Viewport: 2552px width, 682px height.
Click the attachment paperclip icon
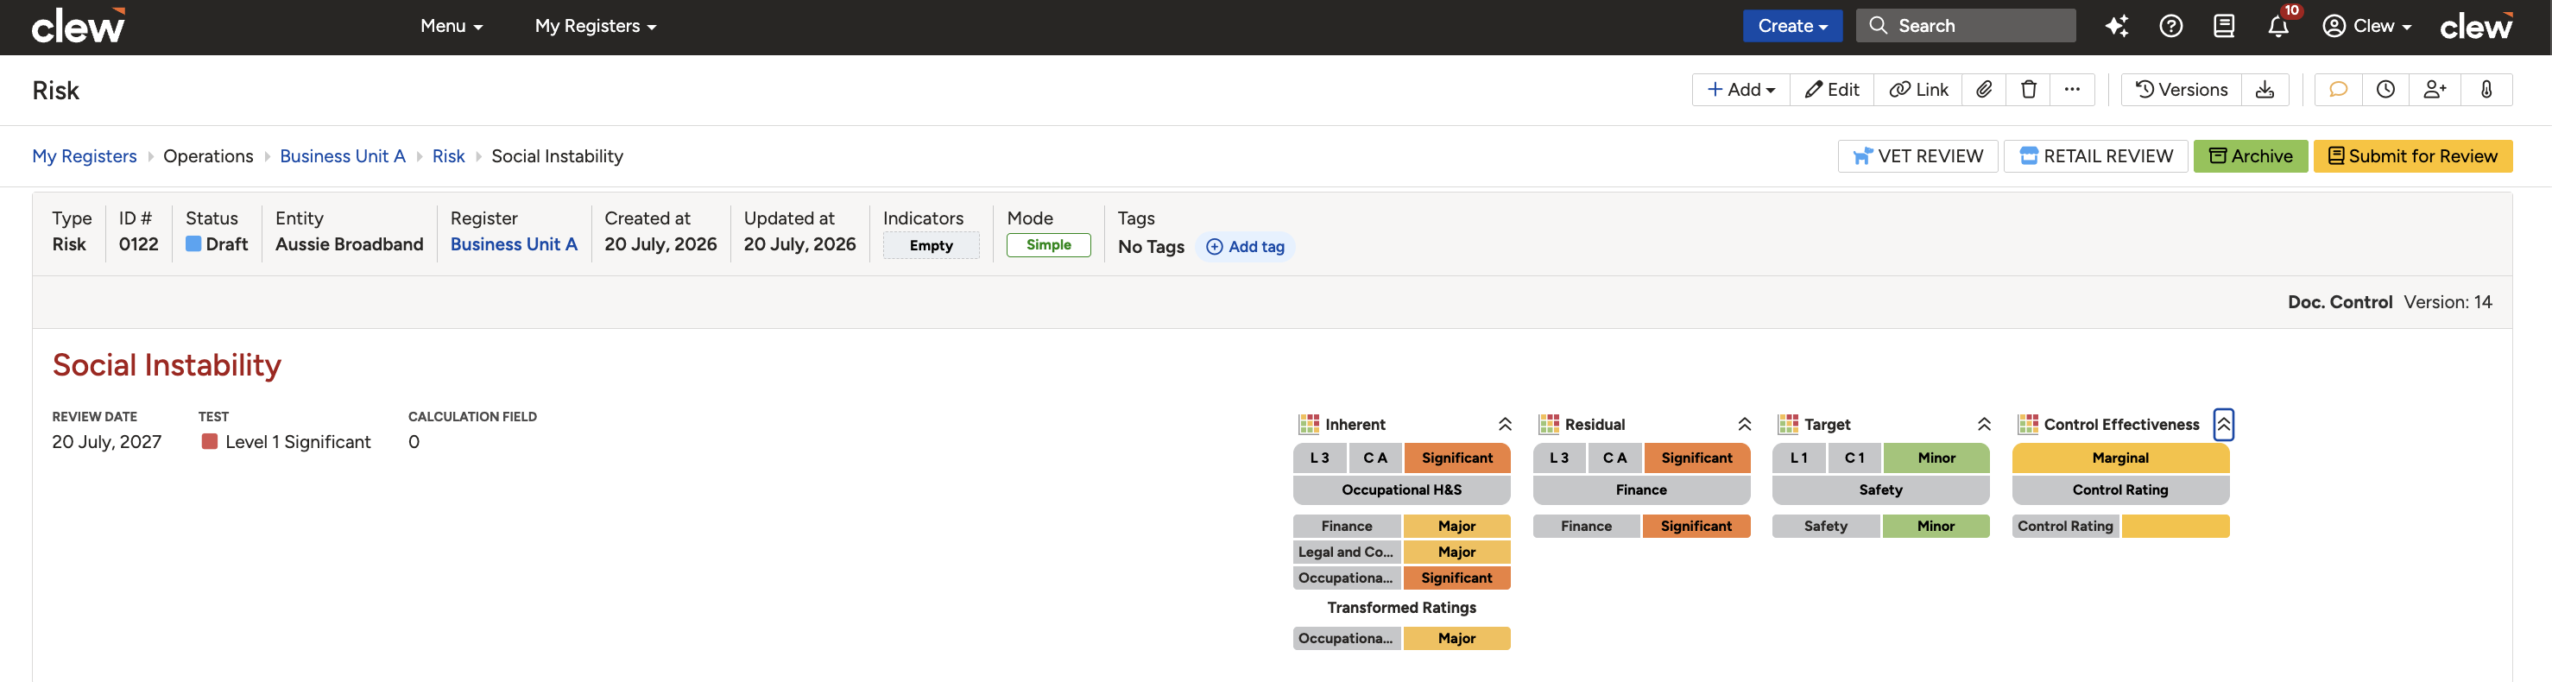pos(1984,89)
